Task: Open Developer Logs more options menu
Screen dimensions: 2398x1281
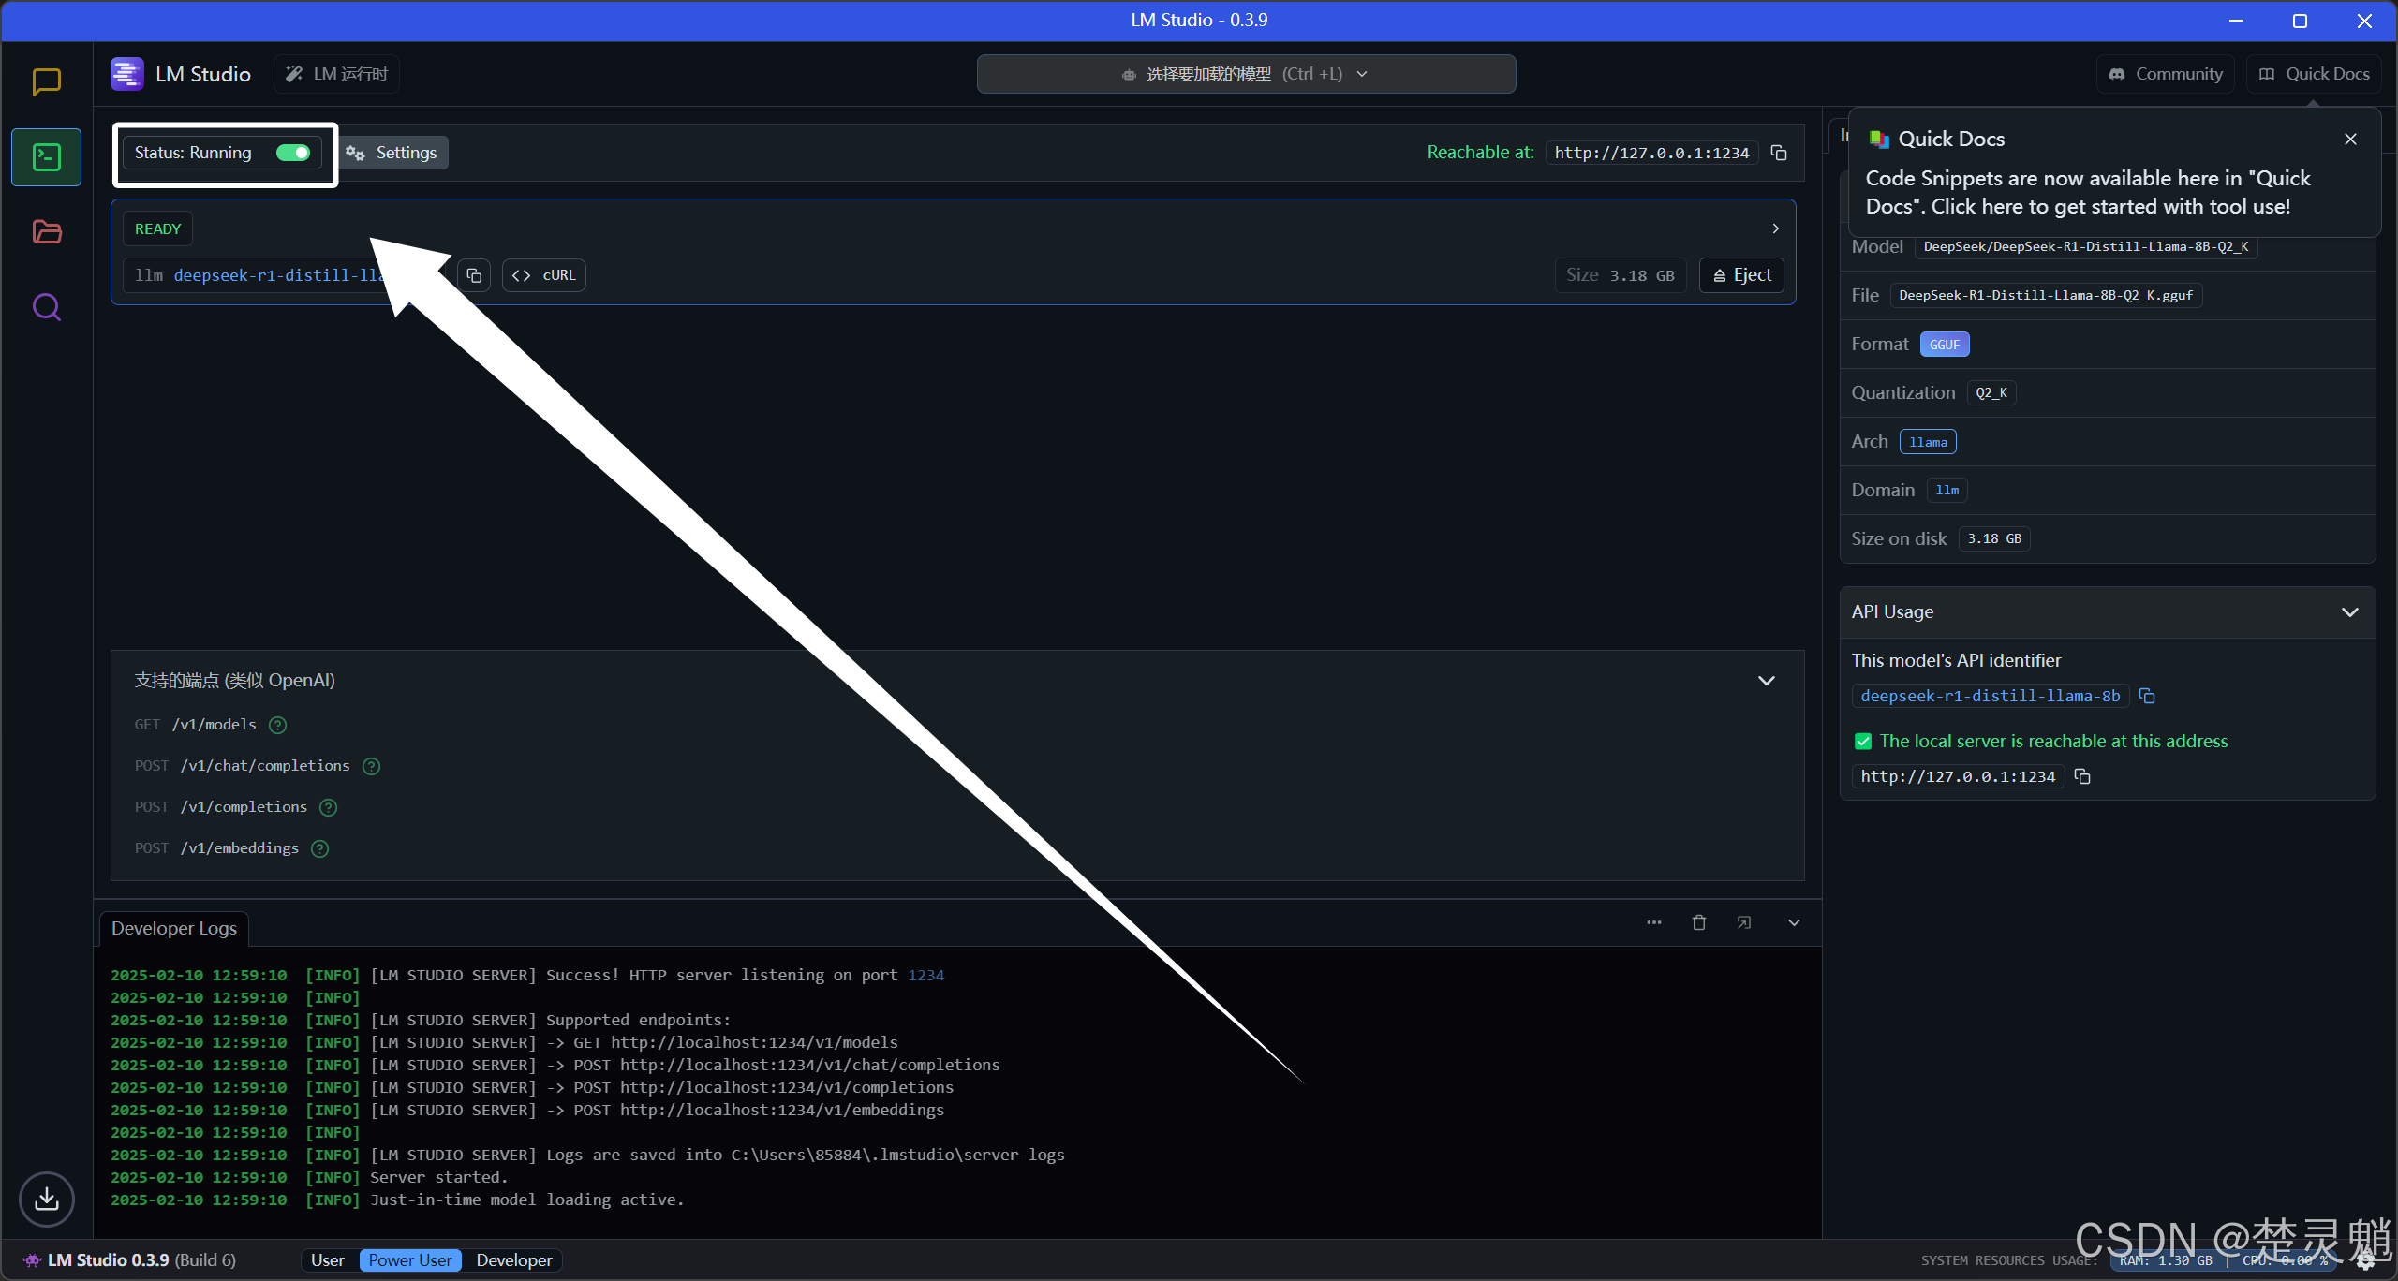Action: (x=1654, y=923)
